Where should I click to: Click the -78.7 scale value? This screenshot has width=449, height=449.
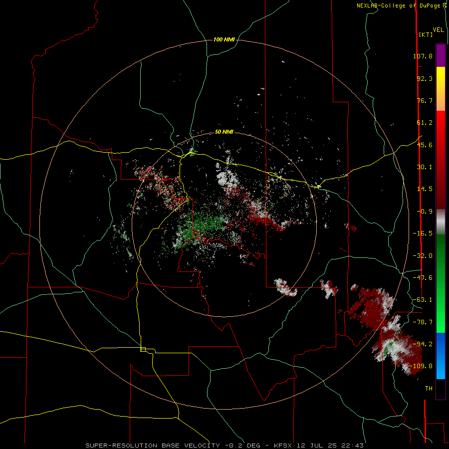point(423,322)
